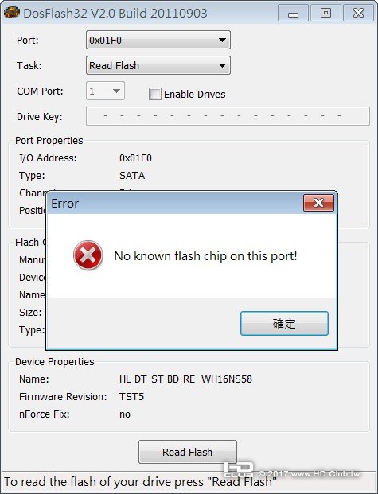
Task: Open the Port dropdown showing 0x01F0
Action: coord(158,40)
